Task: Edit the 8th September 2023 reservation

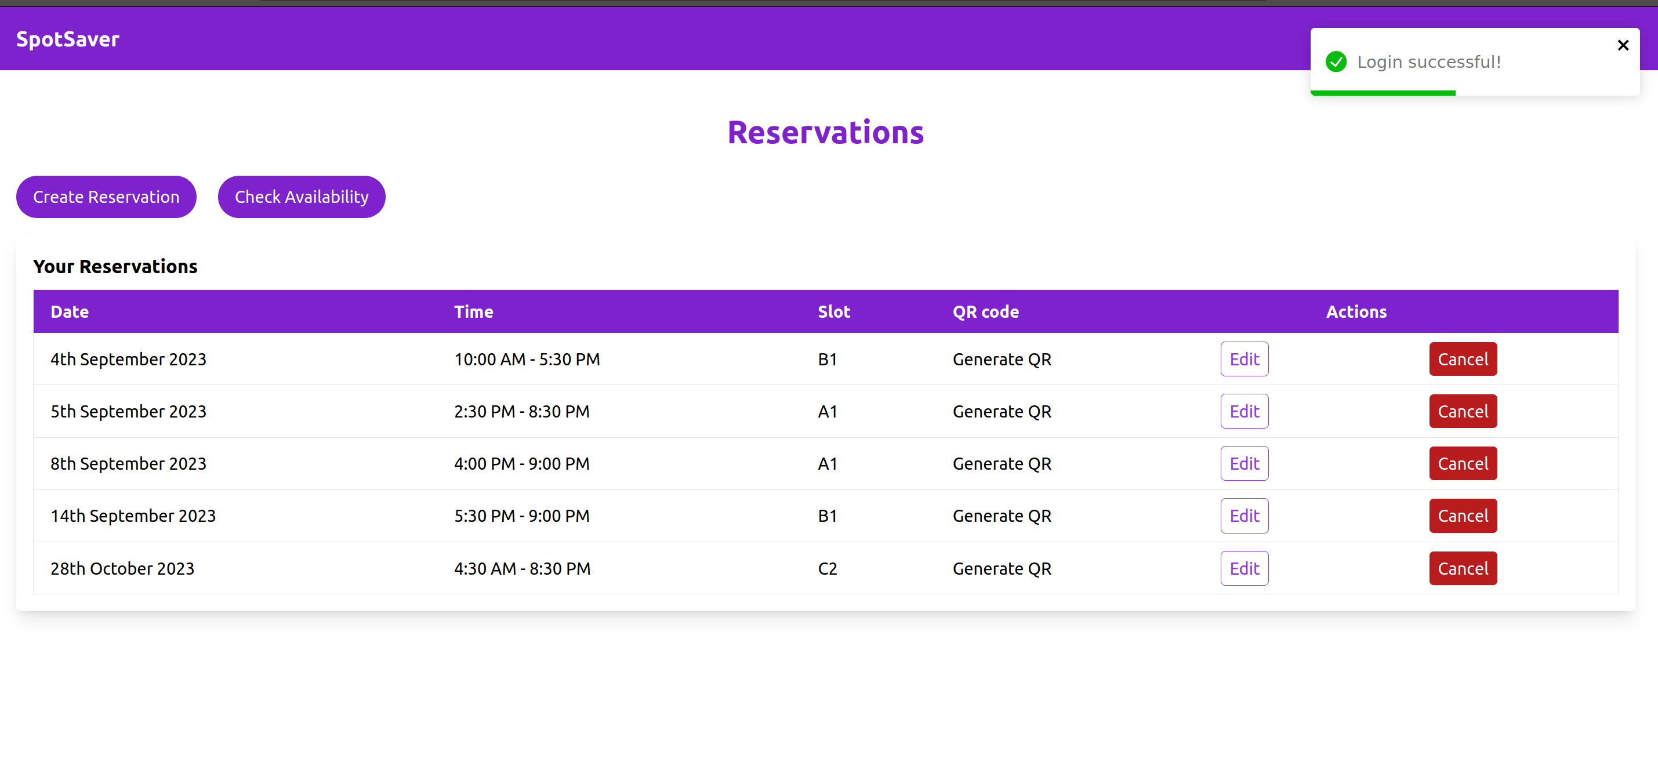Action: 1243,463
